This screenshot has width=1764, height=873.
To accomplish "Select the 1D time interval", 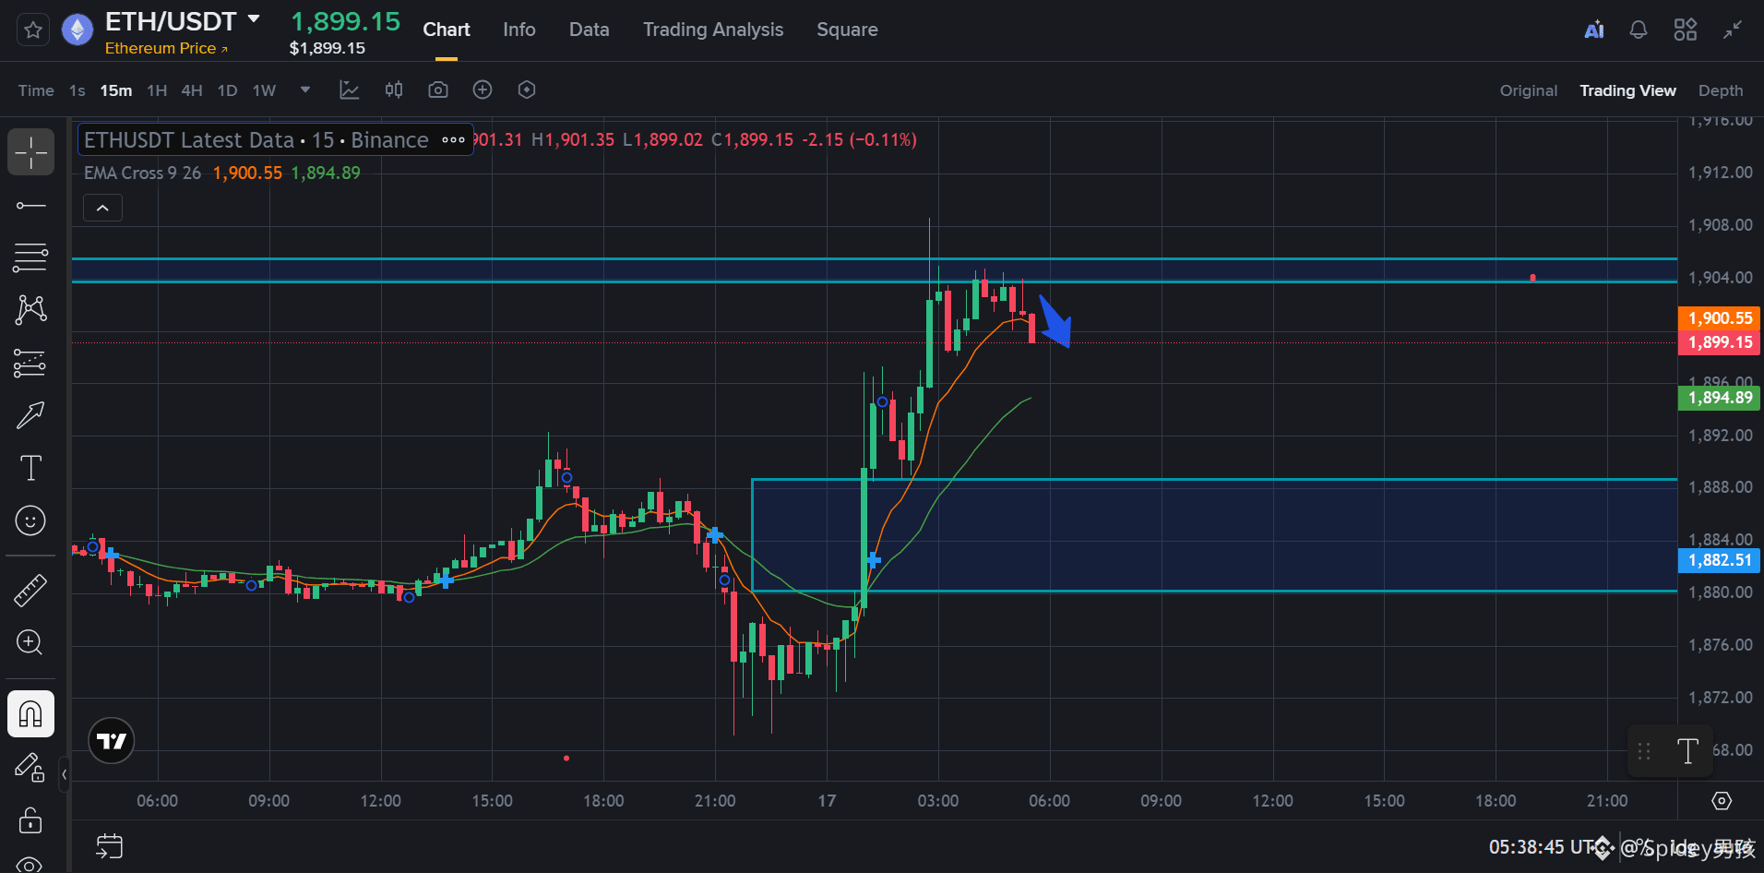I will [x=227, y=90].
